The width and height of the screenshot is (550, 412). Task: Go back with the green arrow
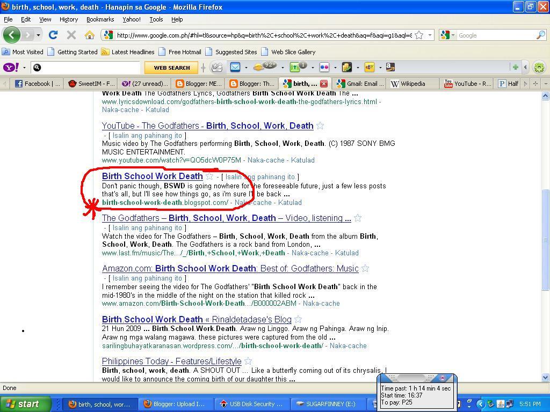coord(12,35)
